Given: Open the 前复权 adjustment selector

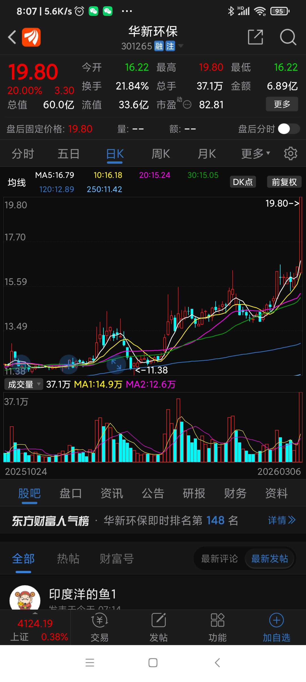Looking at the screenshot, I should [x=284, y=182].
